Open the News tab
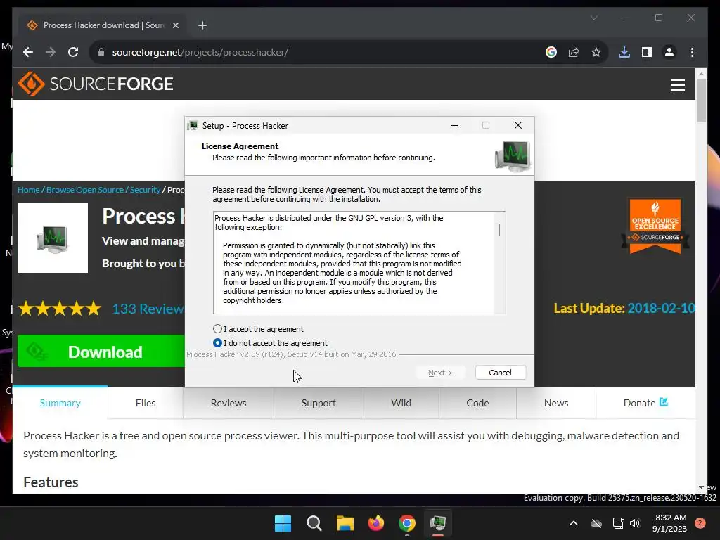Image resolution: width=720 pixels, height=540 pixels. [556, 403]
